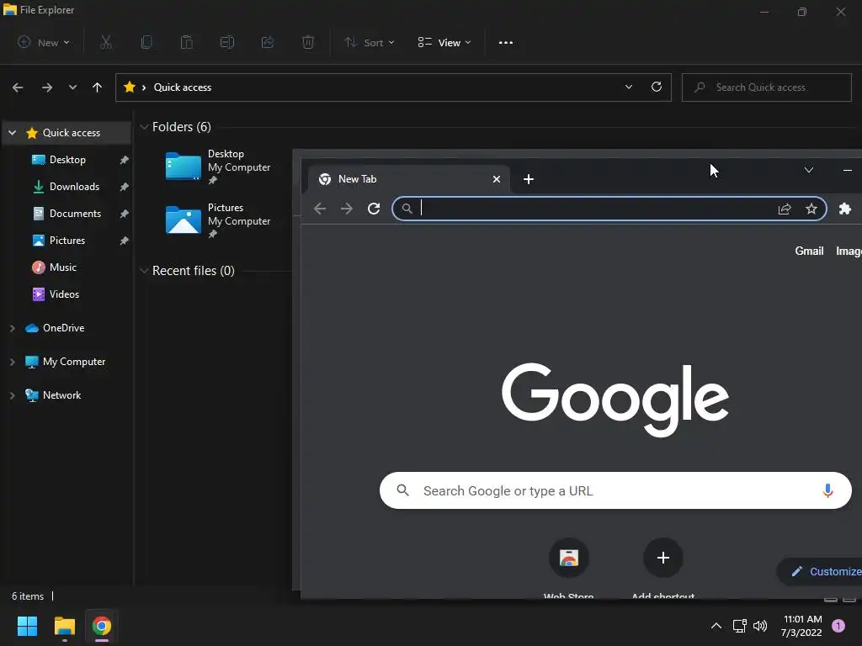The image size is (862, 646).
Task: Expand the OneDrive tree node
Action: point(12,328)
